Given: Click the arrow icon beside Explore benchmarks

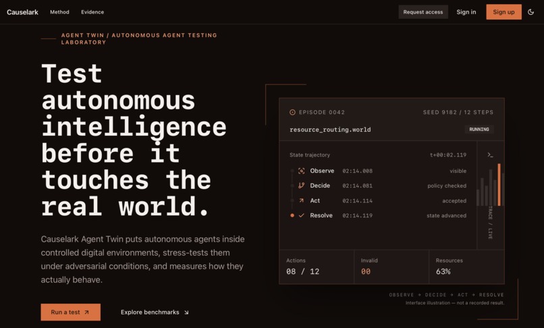Looking at the screenshot, I should point(186,312).
